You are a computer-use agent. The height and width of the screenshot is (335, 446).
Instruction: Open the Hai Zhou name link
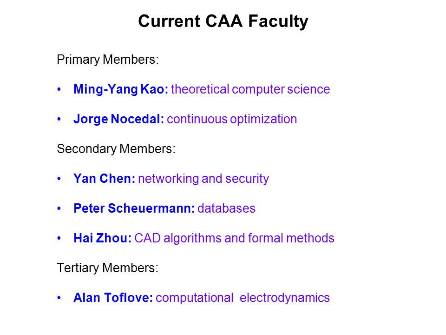click(x=102, y=238)
